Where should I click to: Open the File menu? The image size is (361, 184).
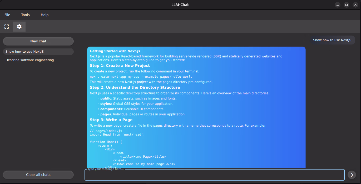pyautogui.click(x=7, y=15)
